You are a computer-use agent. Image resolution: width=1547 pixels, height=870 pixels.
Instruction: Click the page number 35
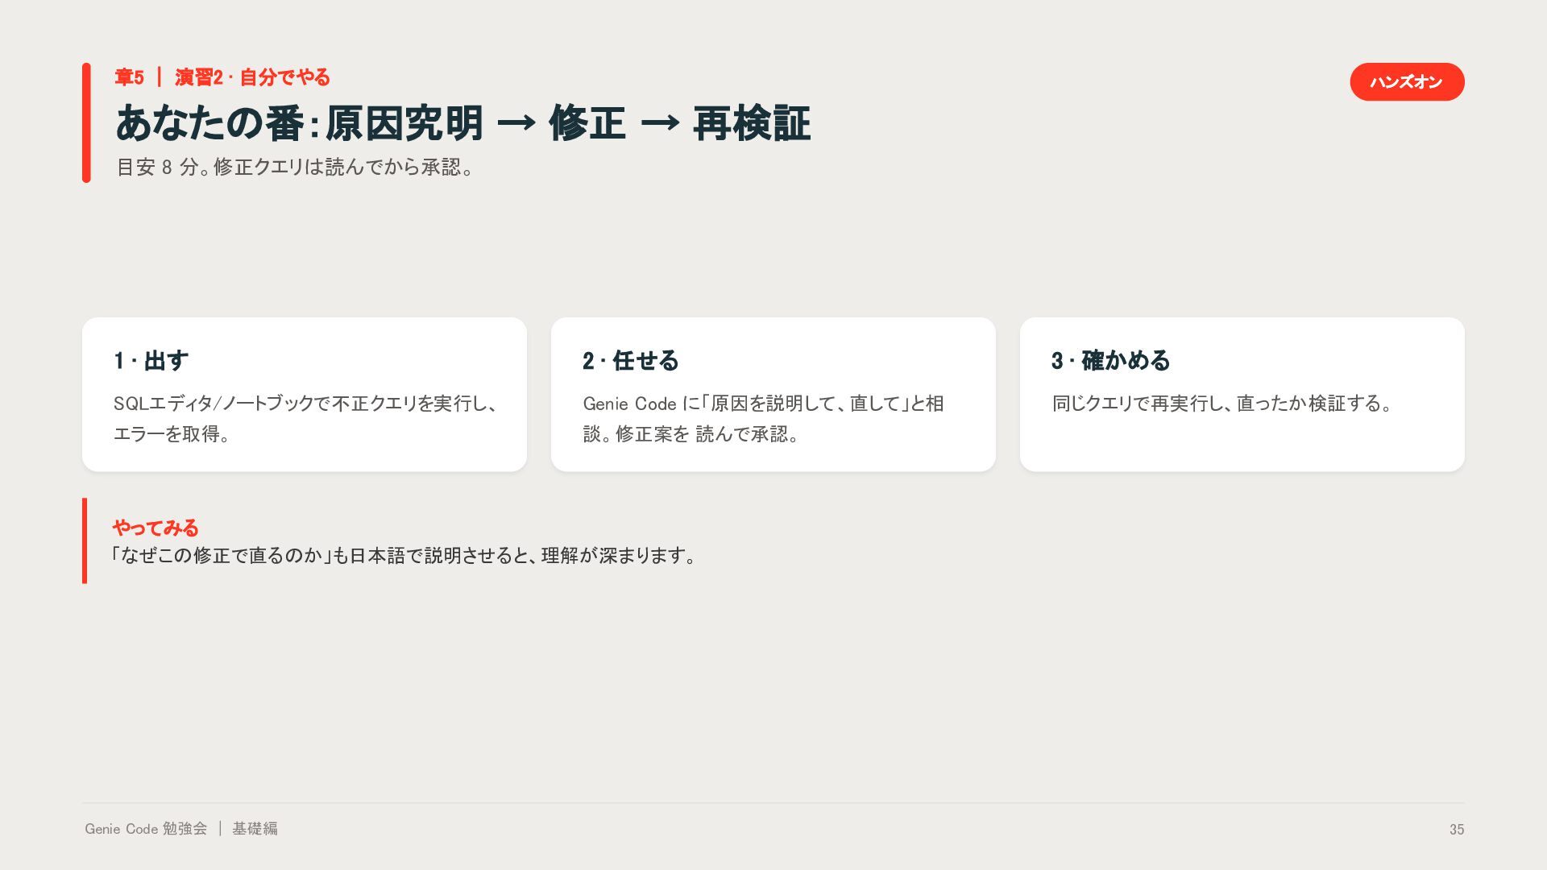(1457, 830)
